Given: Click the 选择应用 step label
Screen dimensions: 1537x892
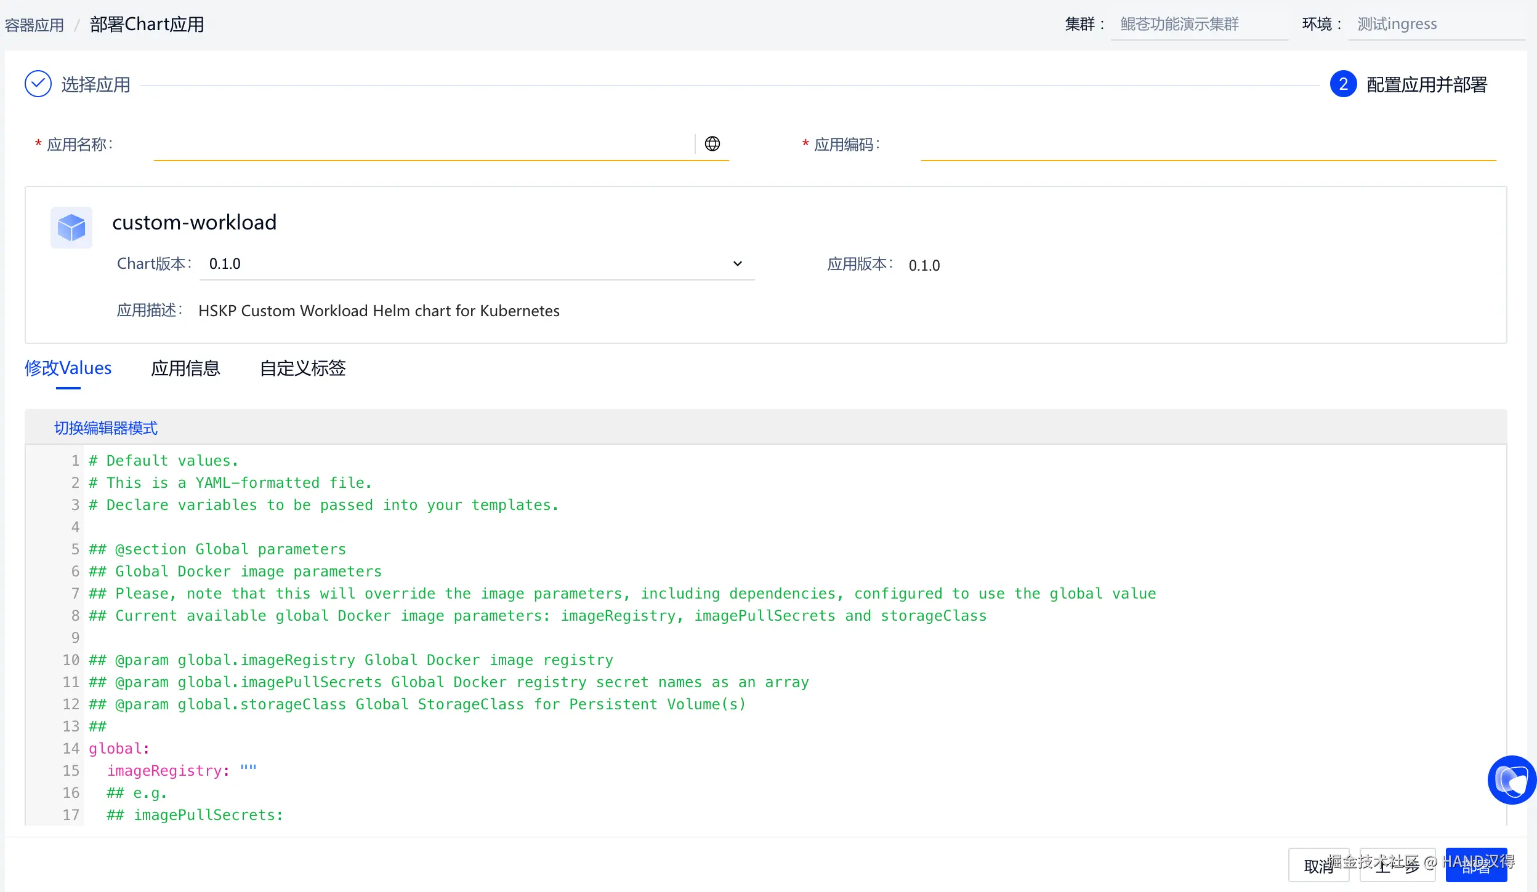Looking at the screenshot, I should (96, 85).
